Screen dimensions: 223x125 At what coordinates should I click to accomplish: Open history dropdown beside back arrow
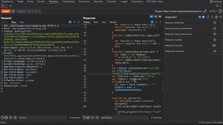click(32, 11)
